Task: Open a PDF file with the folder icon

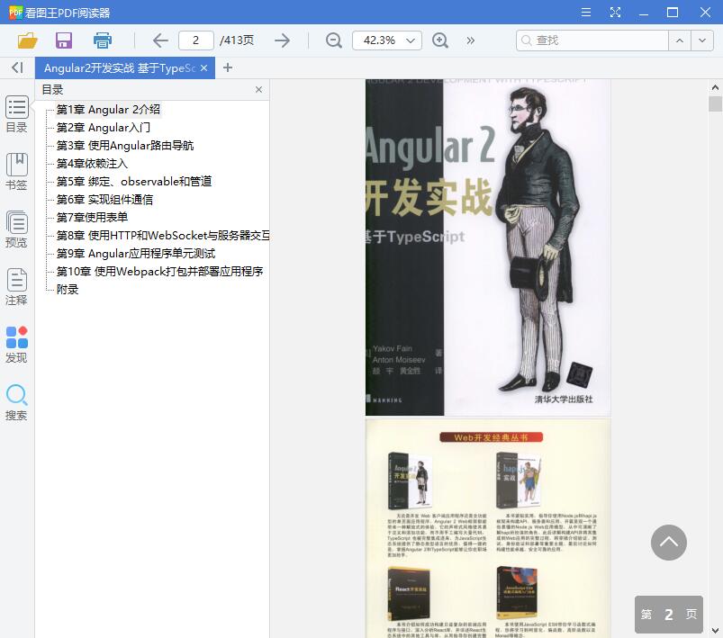Action: point(26,40)
